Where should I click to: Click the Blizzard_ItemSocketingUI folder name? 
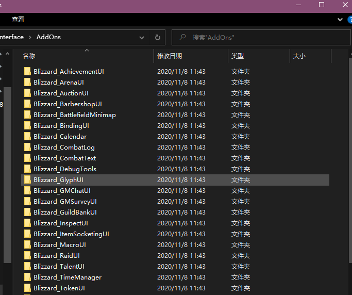[x=72, y=234]
